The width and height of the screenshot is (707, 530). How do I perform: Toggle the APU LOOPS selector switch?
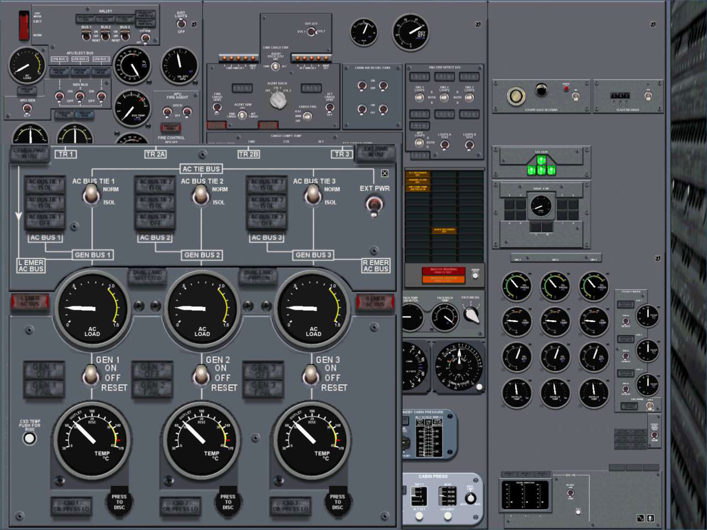[x=419, y=143]
